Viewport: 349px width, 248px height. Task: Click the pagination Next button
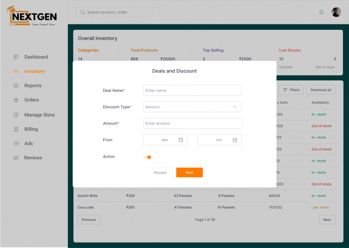[x=327, y=220]
